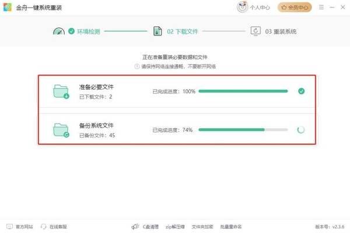Viewport: 350px width, 233px height.
Task: Click the 74% progress value
Action: (187, 130)
